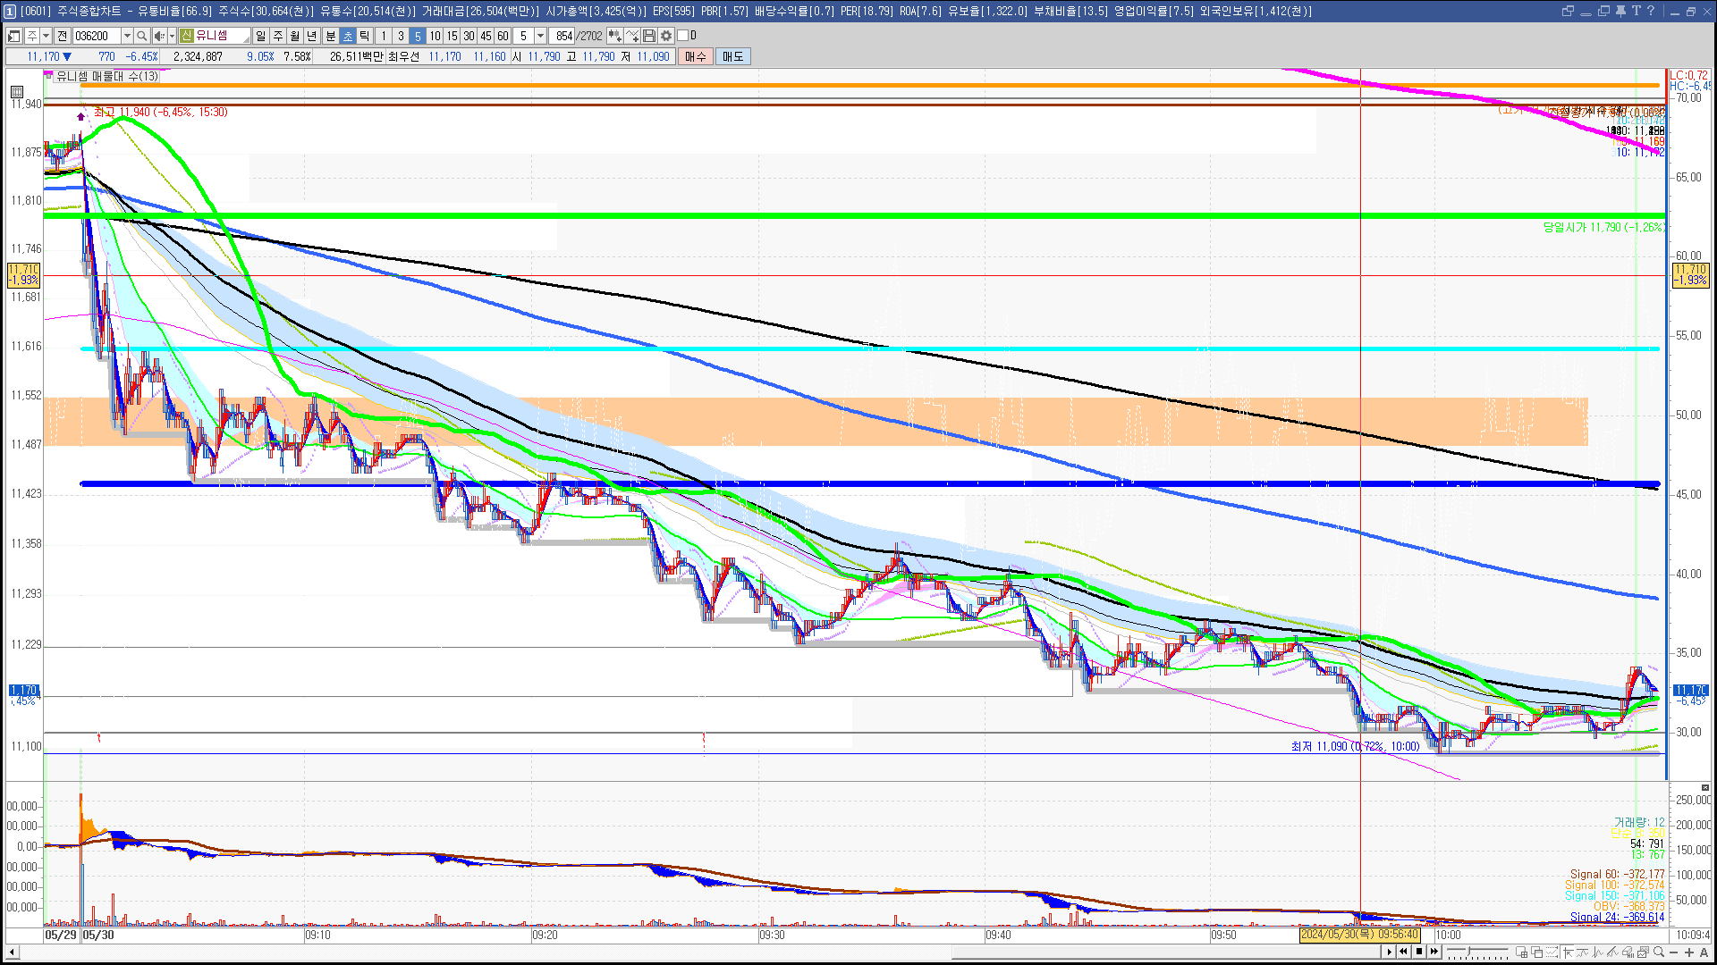The image size is (1717, 965).
Task: Open chart settings gear icon
Action: (x=666, y=36)
